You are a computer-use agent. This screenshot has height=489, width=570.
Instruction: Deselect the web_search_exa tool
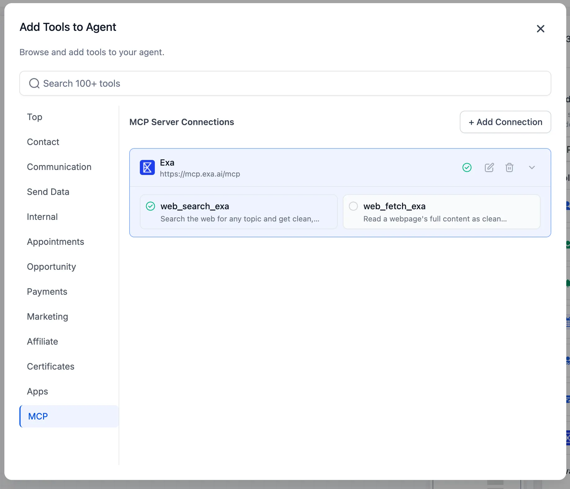[x=150, y=206]
